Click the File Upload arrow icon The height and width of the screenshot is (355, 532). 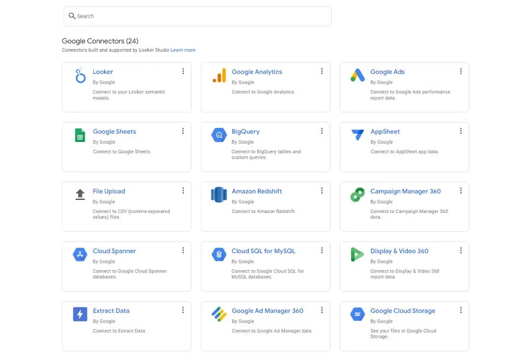pos(80,195)
